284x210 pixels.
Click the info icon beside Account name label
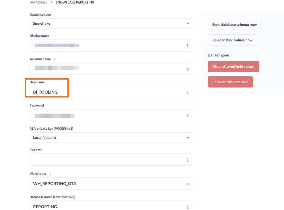[54, 59]
